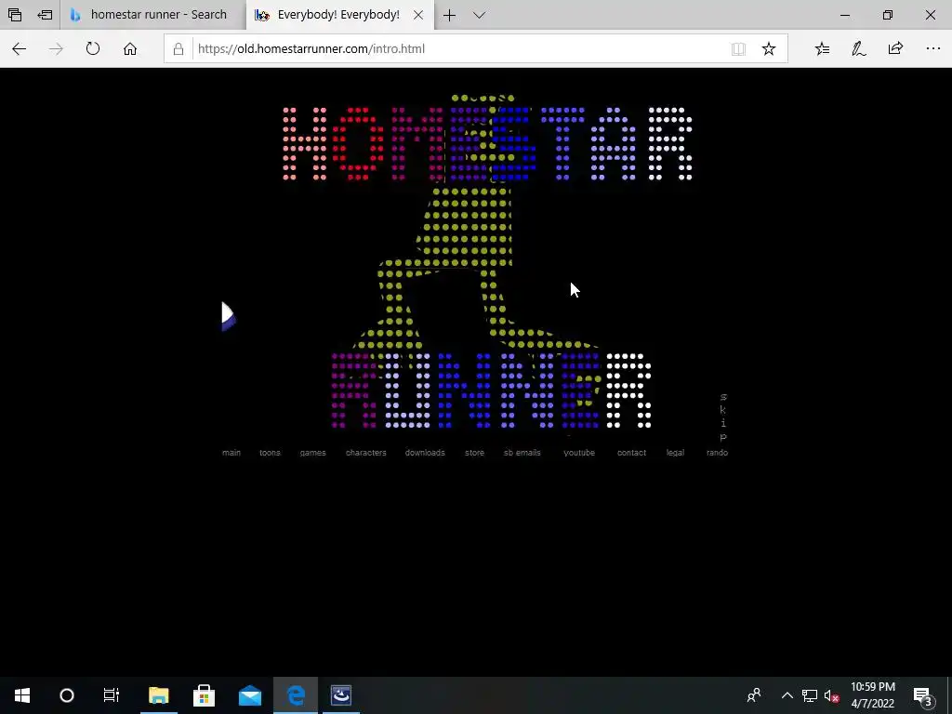Viewport: 952px width, 714px height.
Task: Open the games link
Action: coord(312,453)
